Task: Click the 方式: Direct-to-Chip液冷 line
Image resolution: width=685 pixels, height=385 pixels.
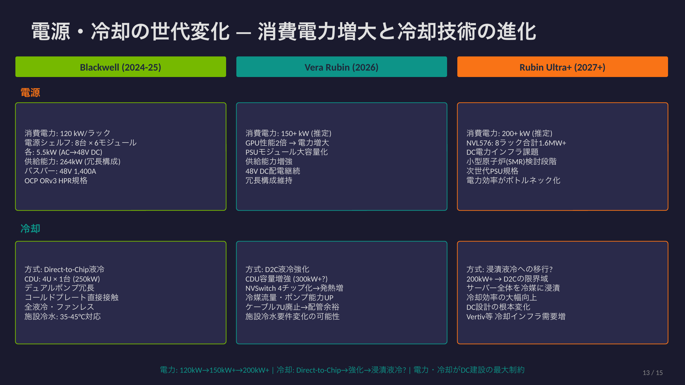Action: (x=64, y=269)
